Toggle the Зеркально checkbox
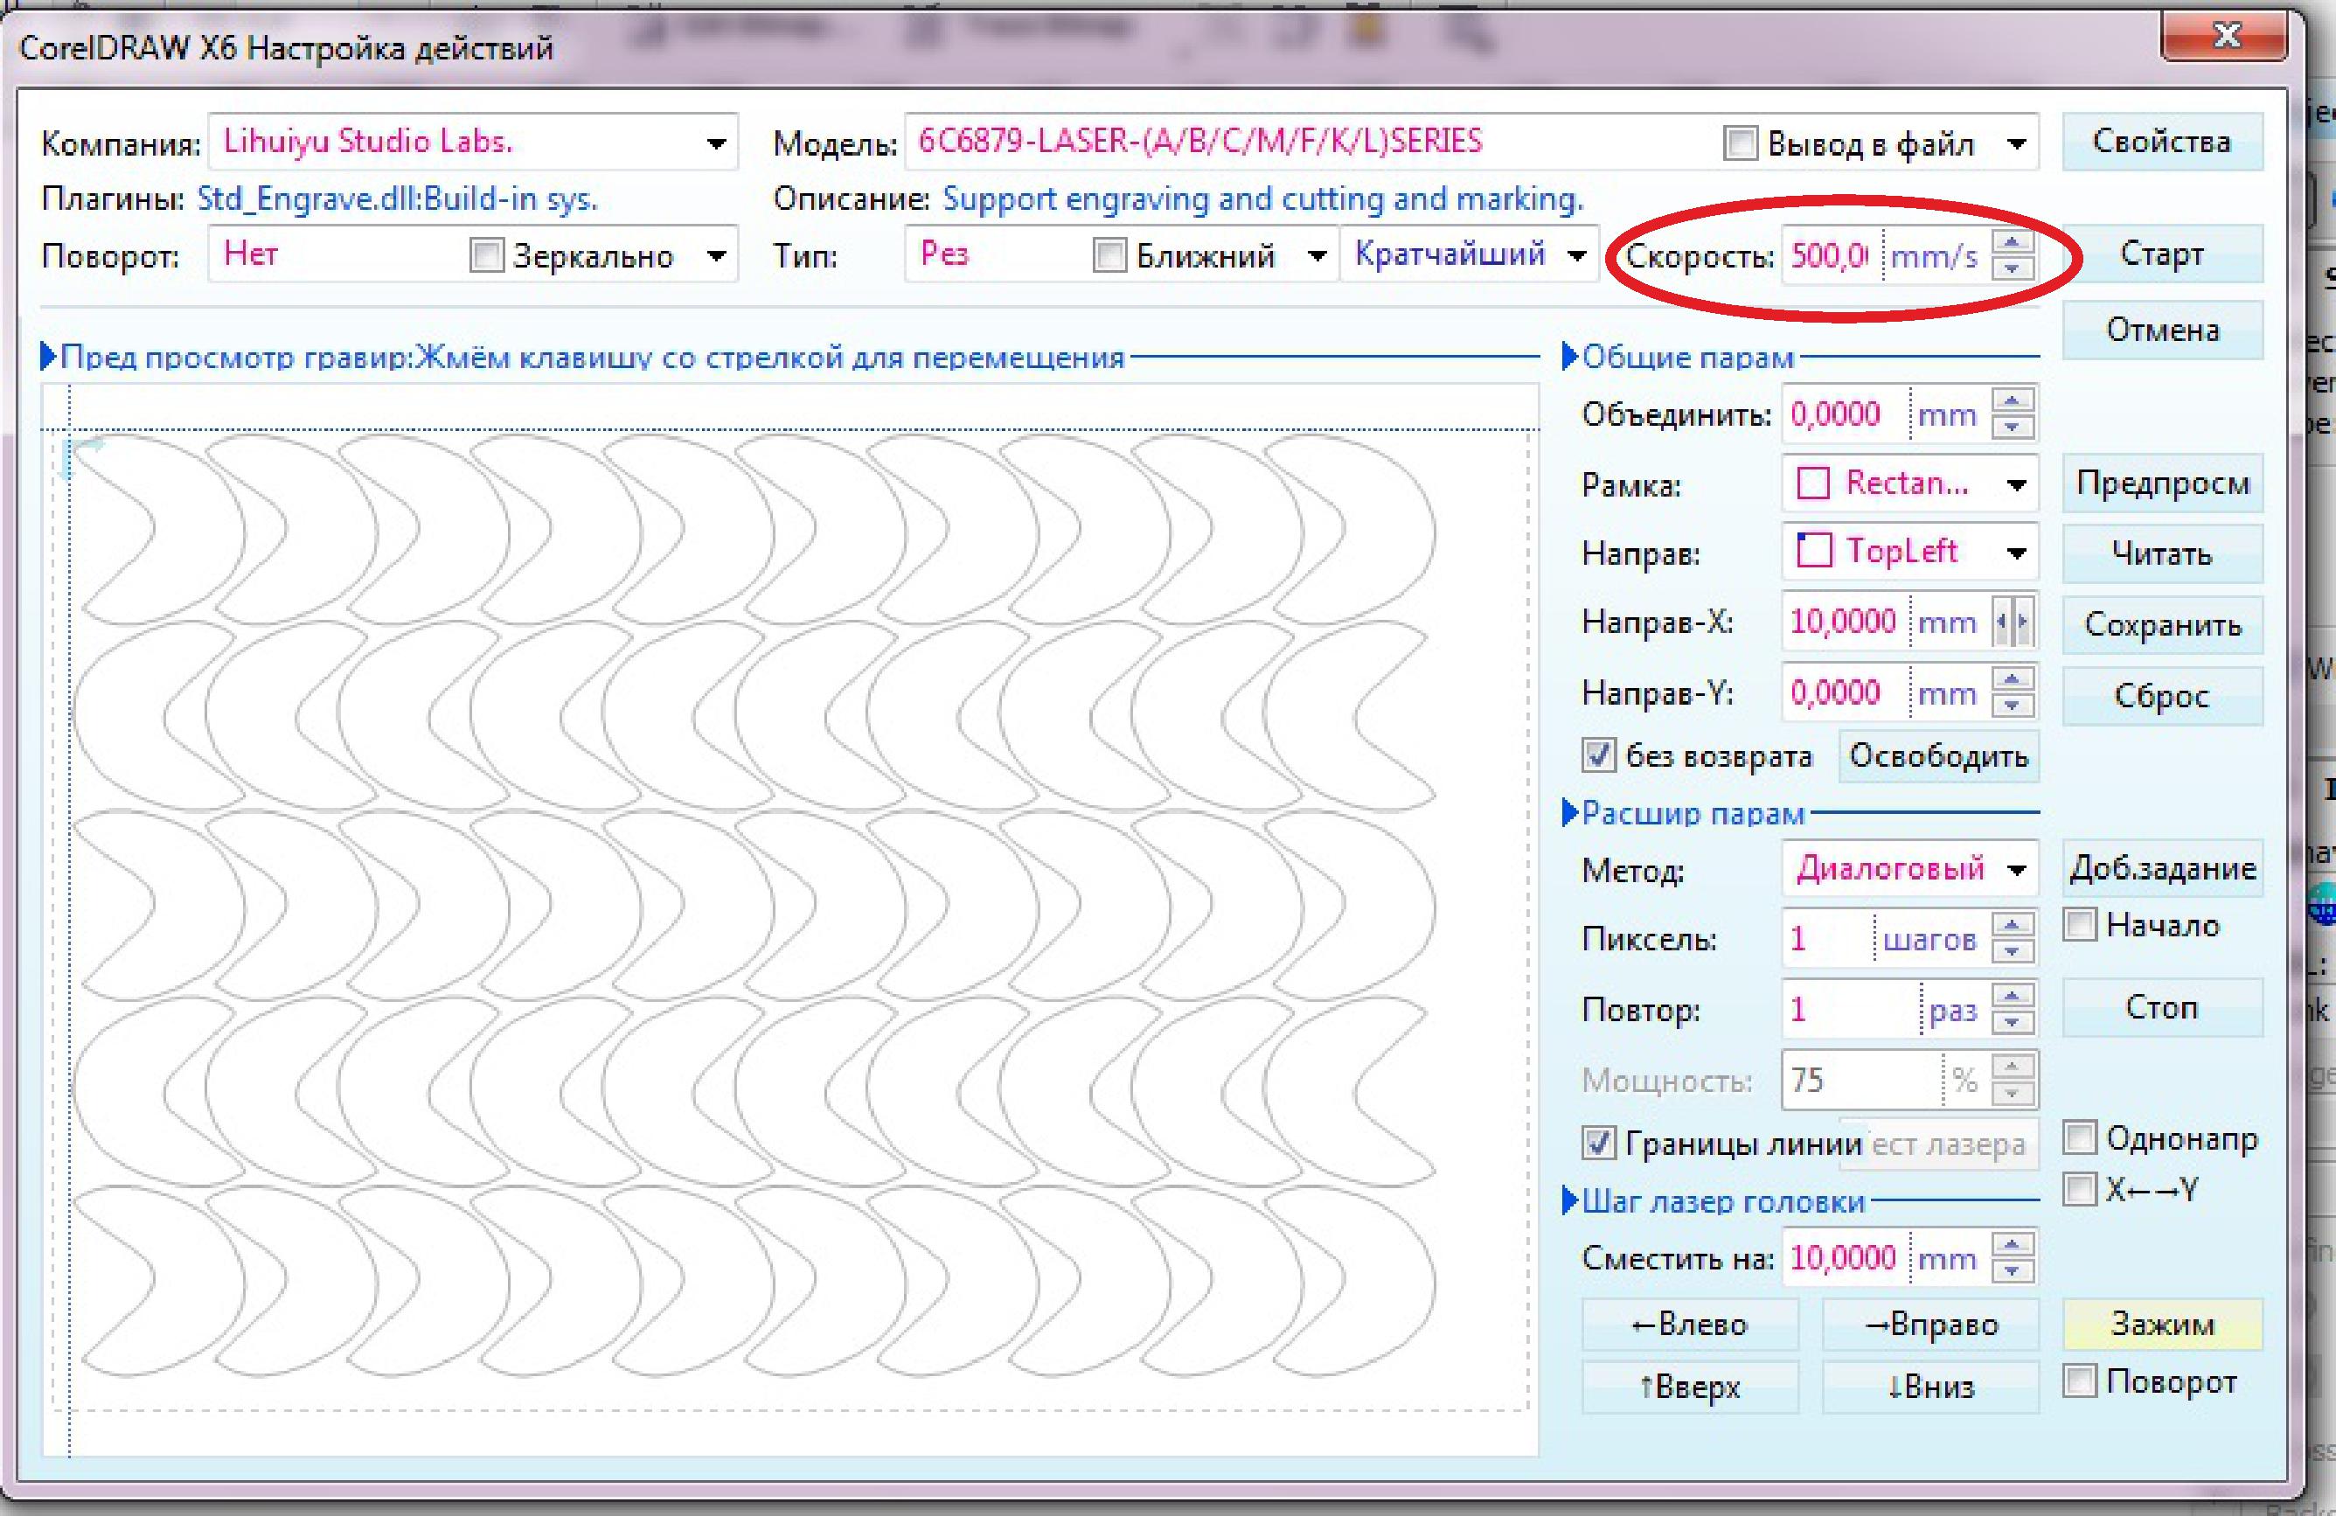Image resolution: width=2336 pixels, height=1516 pixels. coord(486,256)
